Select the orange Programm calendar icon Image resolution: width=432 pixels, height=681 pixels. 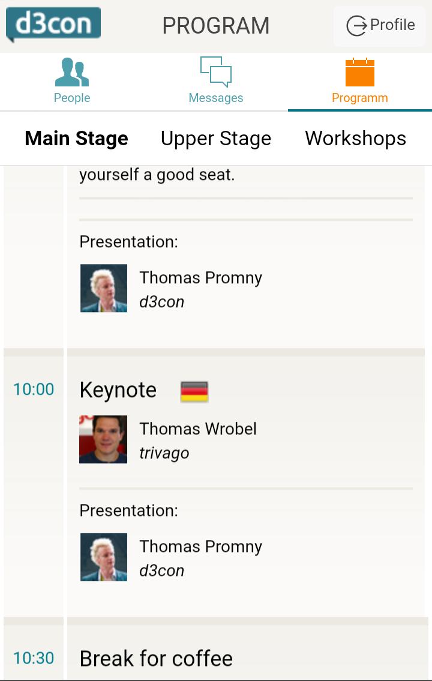tap(360, 73)
